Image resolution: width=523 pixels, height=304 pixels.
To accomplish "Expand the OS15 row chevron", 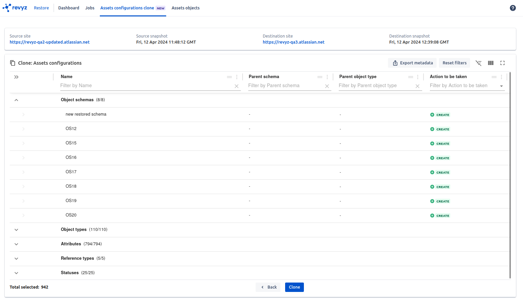I will coord(23,143).
